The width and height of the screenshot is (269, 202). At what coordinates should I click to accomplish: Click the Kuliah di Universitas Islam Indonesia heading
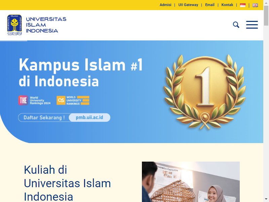pyautogui.click(x=67, y=183)
